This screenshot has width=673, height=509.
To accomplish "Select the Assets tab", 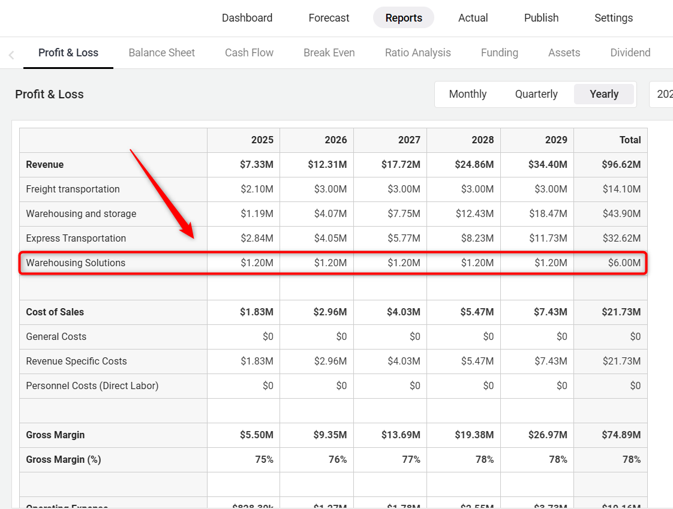I will [564, 53].
